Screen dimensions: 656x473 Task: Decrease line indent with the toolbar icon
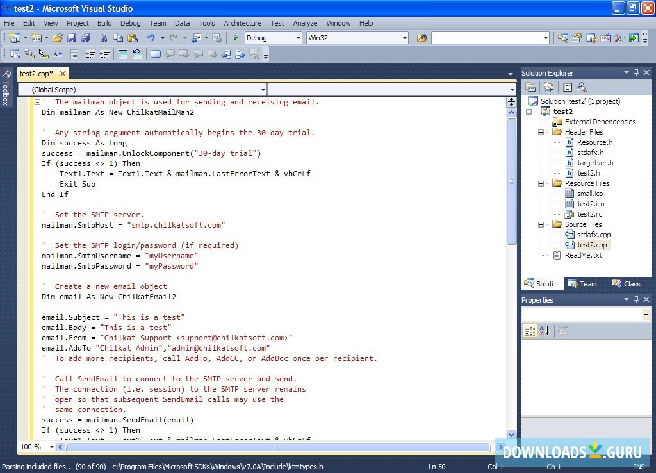(x=90, y=54)
